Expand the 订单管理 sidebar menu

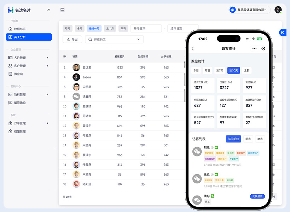tap(29, 123)
